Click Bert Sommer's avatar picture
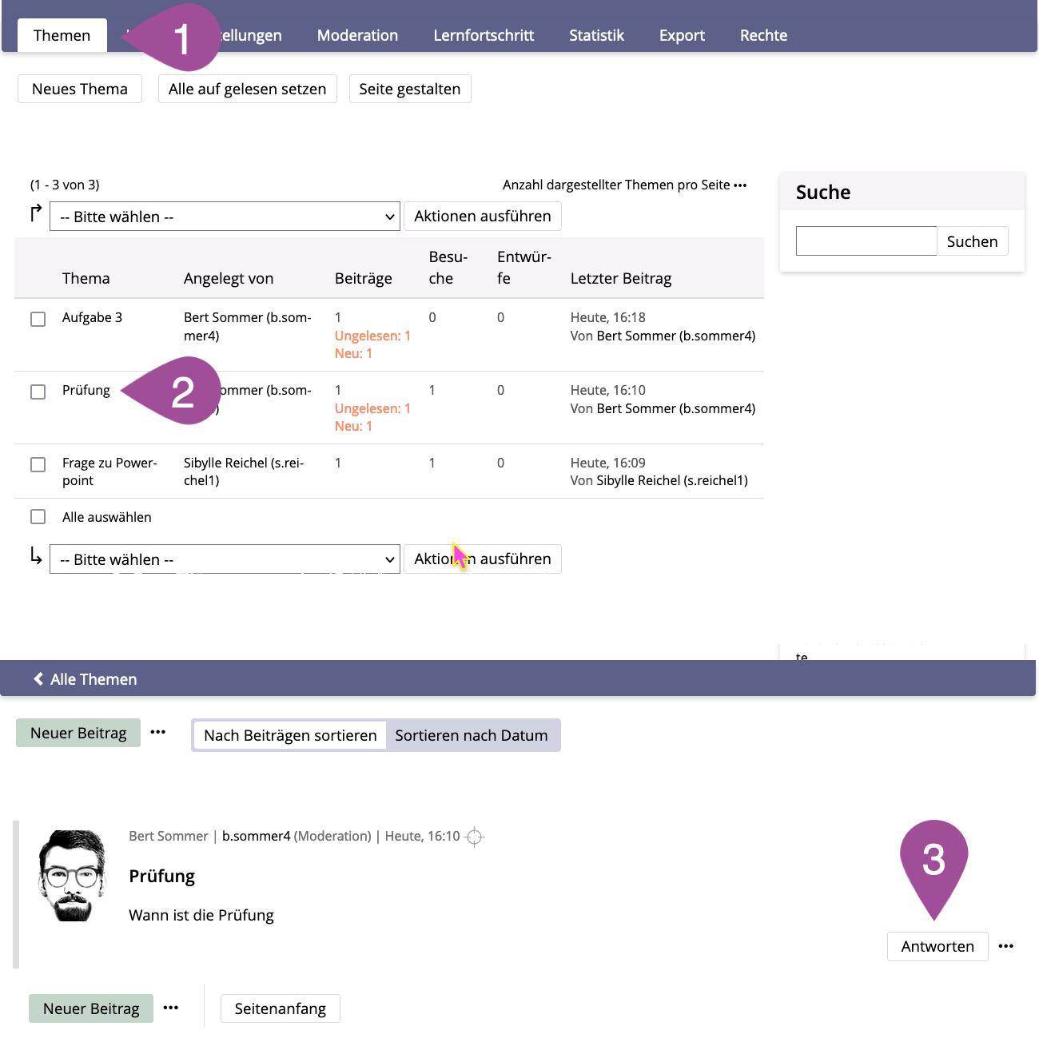This screenshot has width=1039, height=1042. click(x=72, y=876)
